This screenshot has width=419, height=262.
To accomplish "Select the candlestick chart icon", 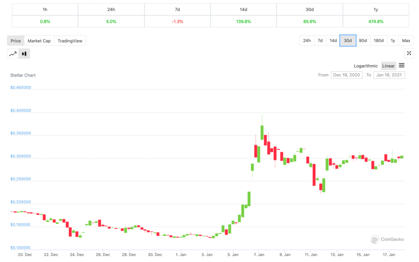I will [24, 53].
